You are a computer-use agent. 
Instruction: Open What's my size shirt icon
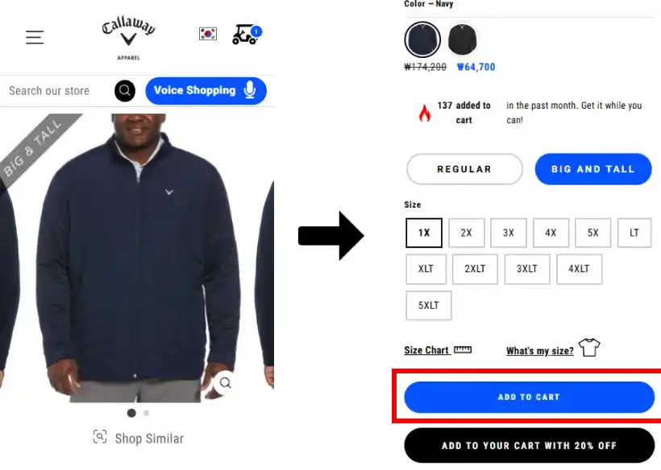(x=589, y=348)
